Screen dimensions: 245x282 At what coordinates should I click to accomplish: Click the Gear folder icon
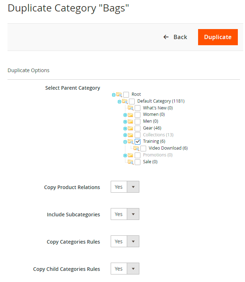click(x=130, y=128)
